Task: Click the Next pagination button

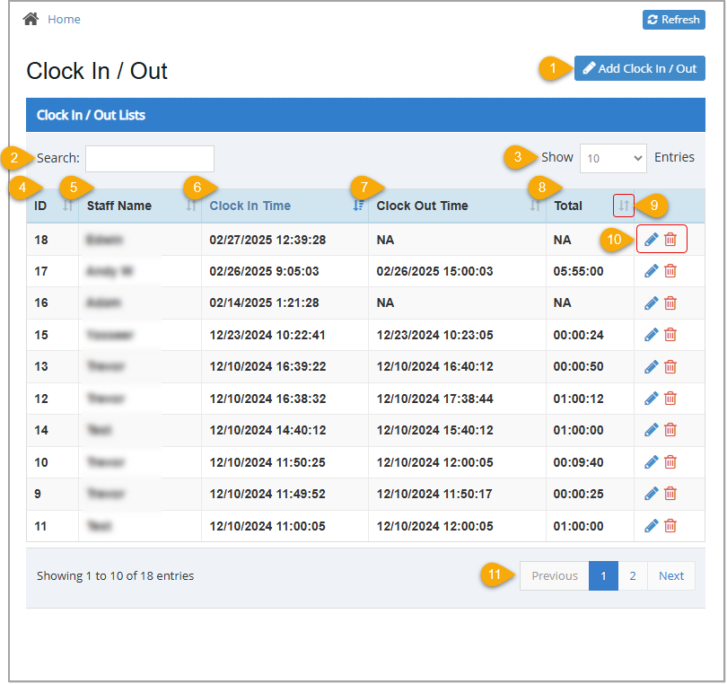Action: point(670,575)
